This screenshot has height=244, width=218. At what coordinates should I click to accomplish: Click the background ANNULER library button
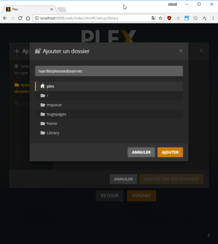pos(123,179)
